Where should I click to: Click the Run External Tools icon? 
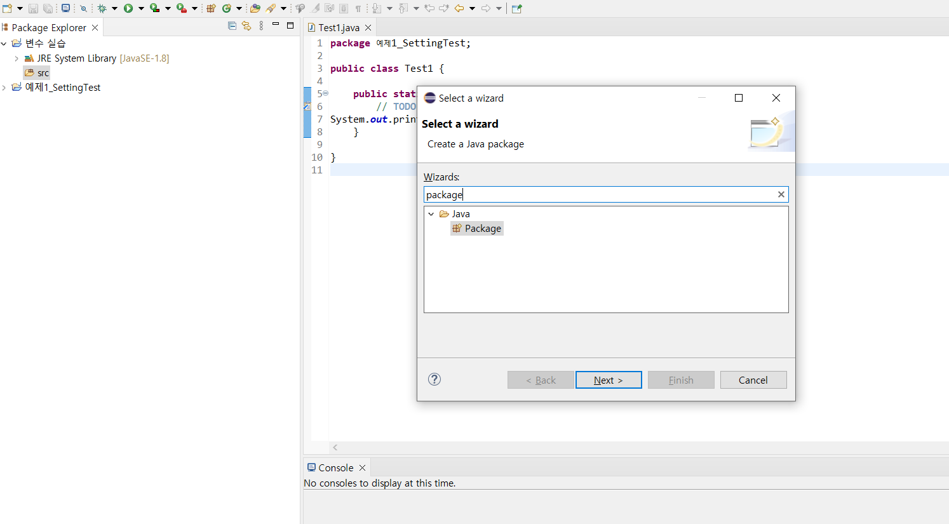[x=182, y=8]
